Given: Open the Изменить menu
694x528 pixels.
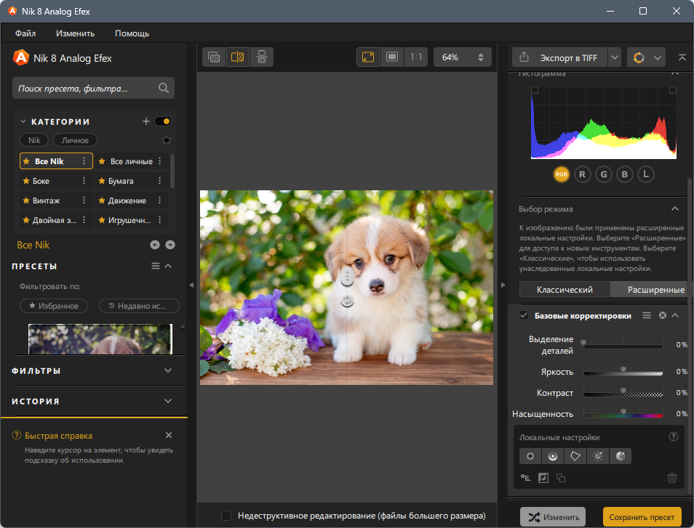Looking at the screenshot, I should [75, 33].
